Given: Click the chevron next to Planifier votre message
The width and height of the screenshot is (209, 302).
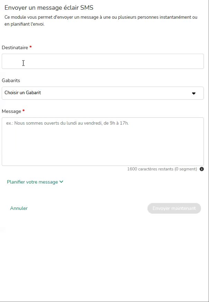Looking at the screenshot, I should click(61, 182).
